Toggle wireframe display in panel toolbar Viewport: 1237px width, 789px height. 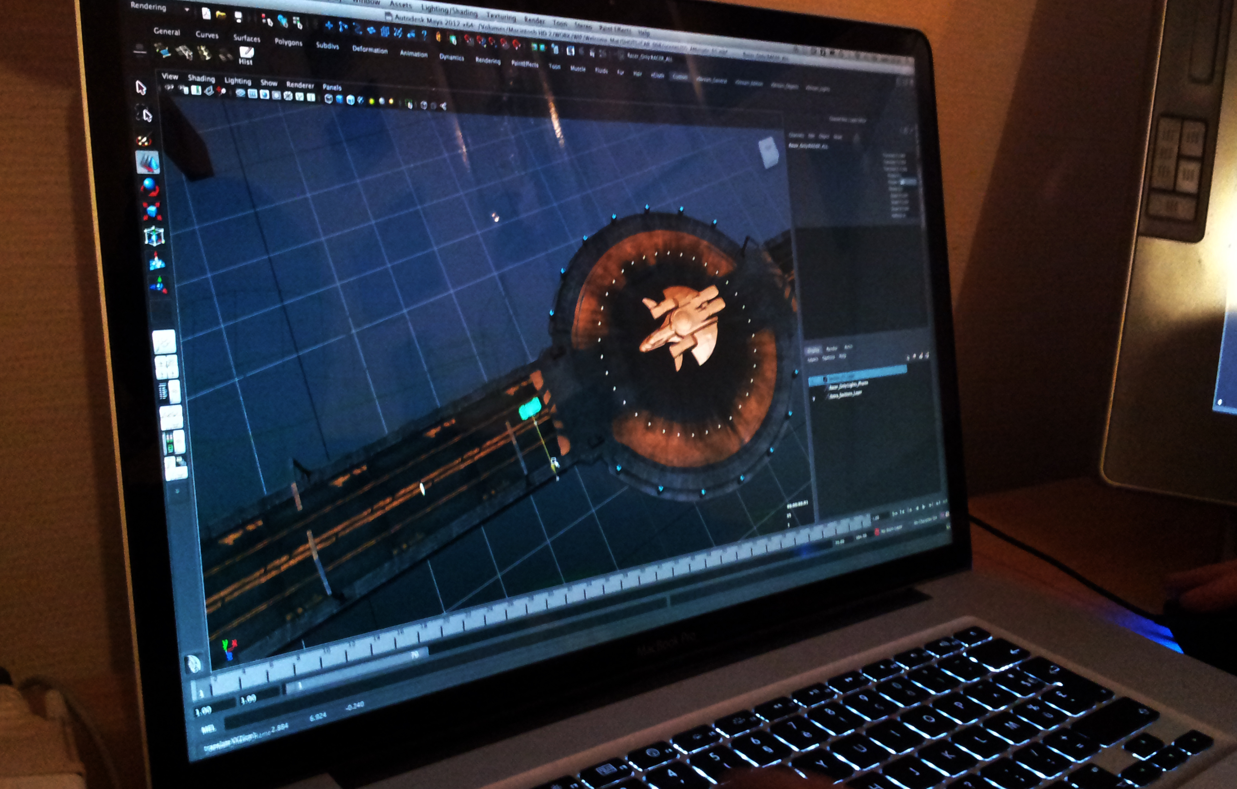pyautogui.click(x=328, y=98)
